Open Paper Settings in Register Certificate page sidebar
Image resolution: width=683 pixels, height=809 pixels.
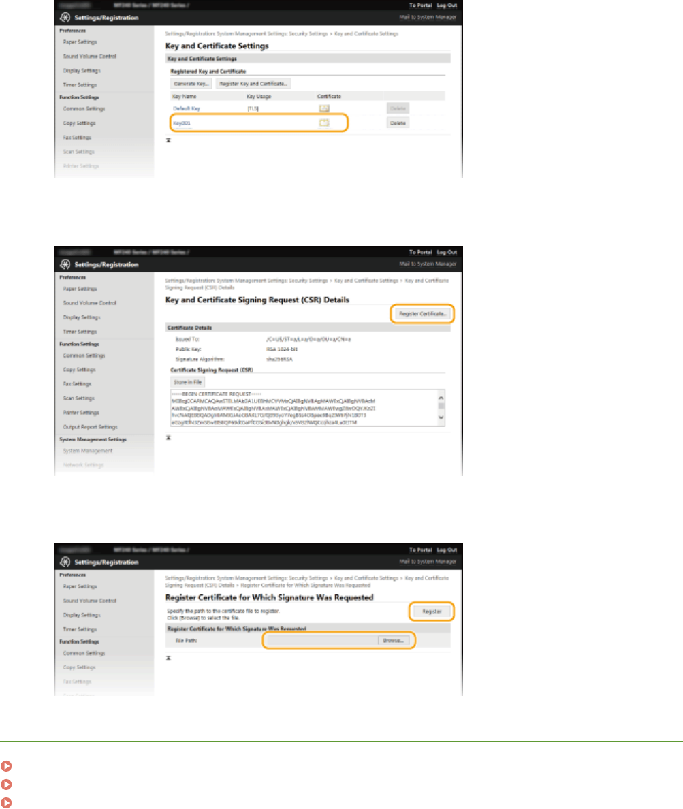[80, 586]
